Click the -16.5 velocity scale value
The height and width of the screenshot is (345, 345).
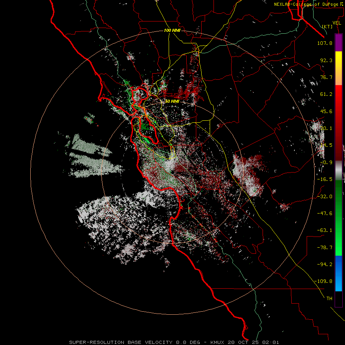click(x=325, y=179)
